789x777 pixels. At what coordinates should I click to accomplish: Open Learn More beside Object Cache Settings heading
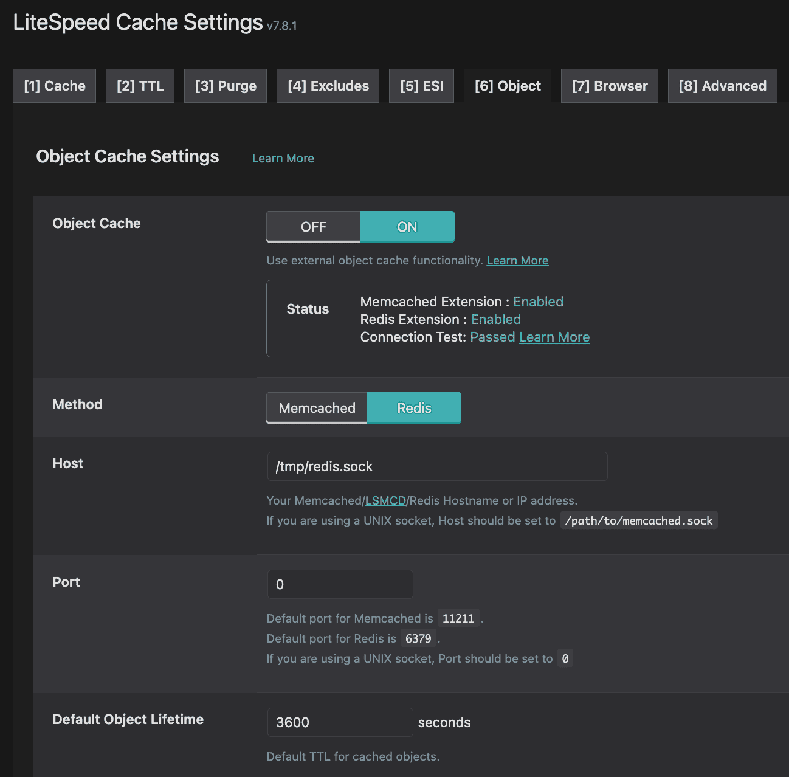(x=283, y=158)
